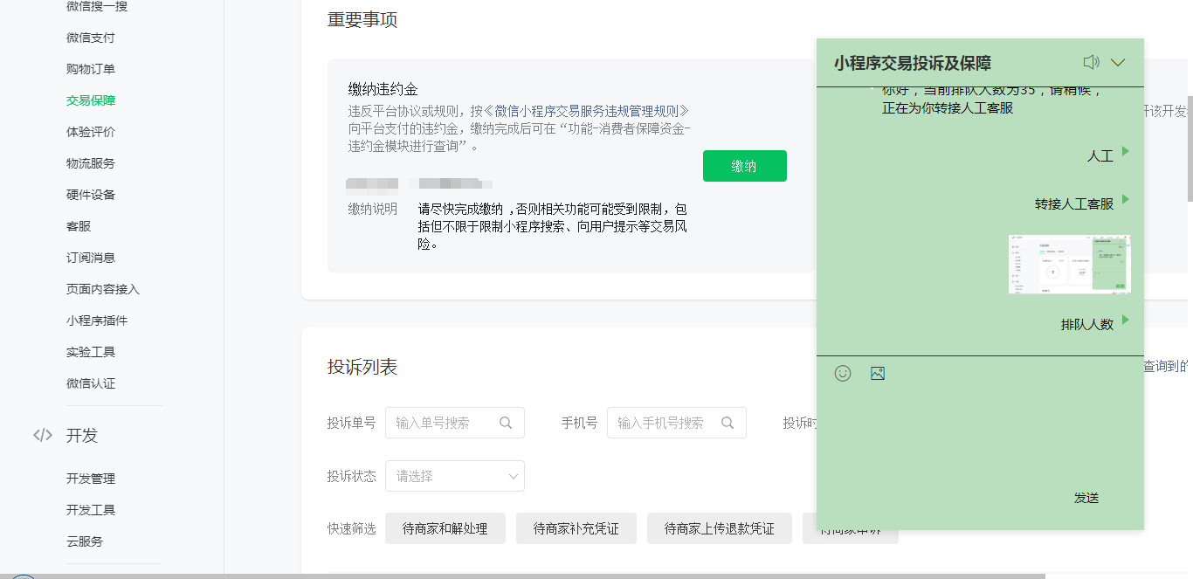Click search icon in 投诉单号 field
The width and height of the screenshot is (1193, 579).
(x=506, y=423)
